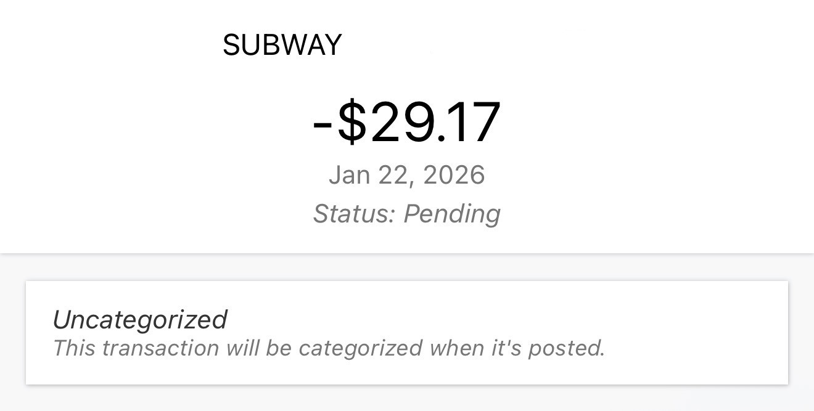
Task: Click the dollar sign in the amount
Action: point(351,123)
